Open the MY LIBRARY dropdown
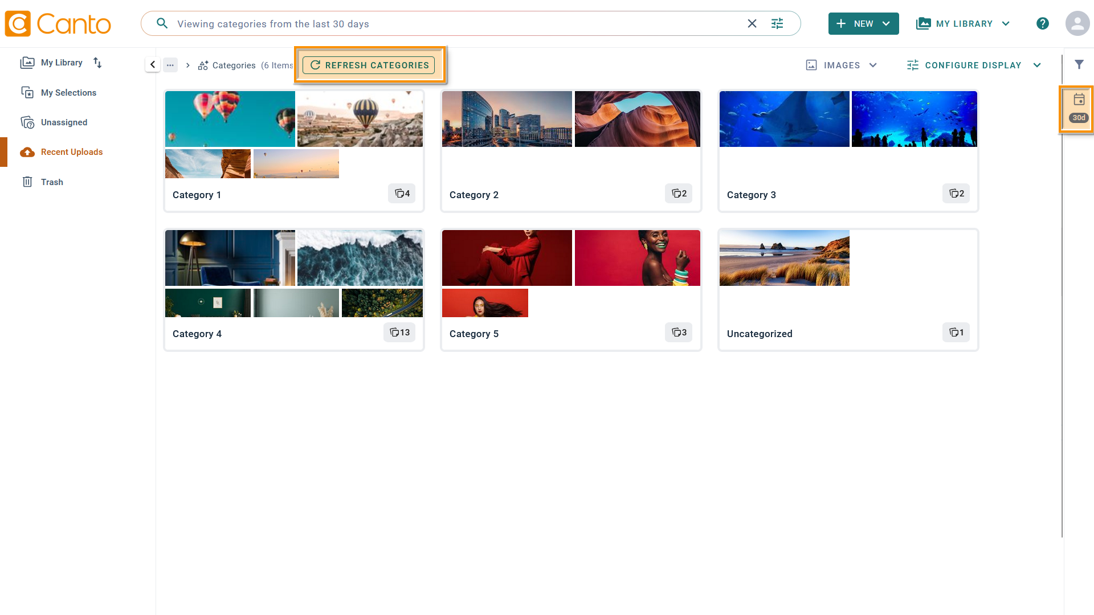The width and height of the screenshot is (1094, 615). click(x=964, y=24)
